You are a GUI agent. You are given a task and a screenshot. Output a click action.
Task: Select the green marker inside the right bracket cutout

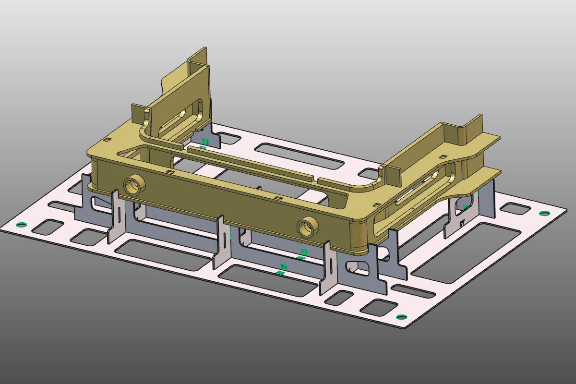click(465, 206)
